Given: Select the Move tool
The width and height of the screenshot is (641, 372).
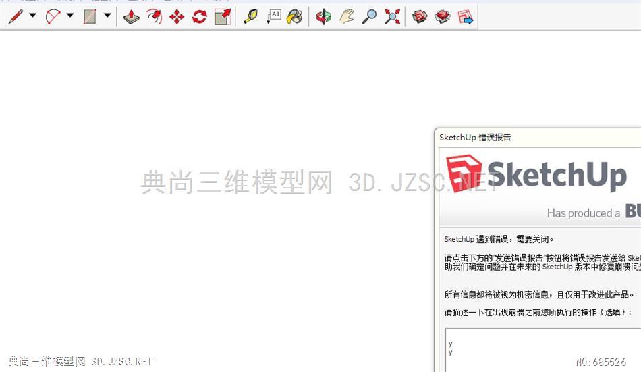Looking at the screenshot, I should click(x=177, y=17).
